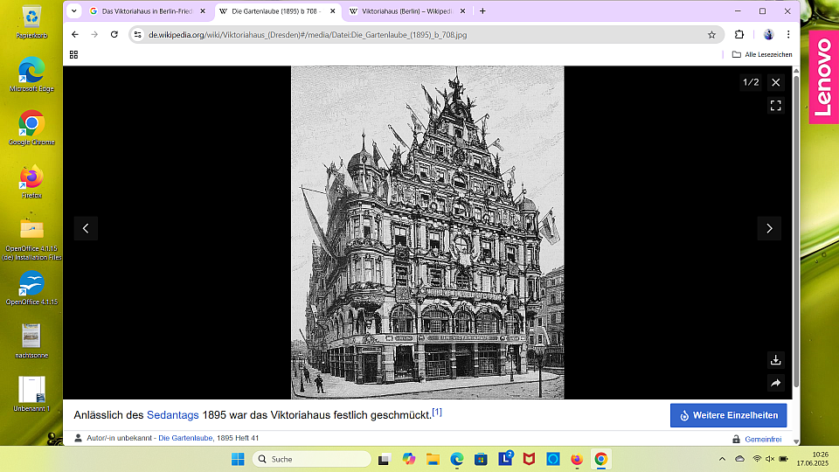
Task: Open the volume mute icon in tray
Action: 770,459
